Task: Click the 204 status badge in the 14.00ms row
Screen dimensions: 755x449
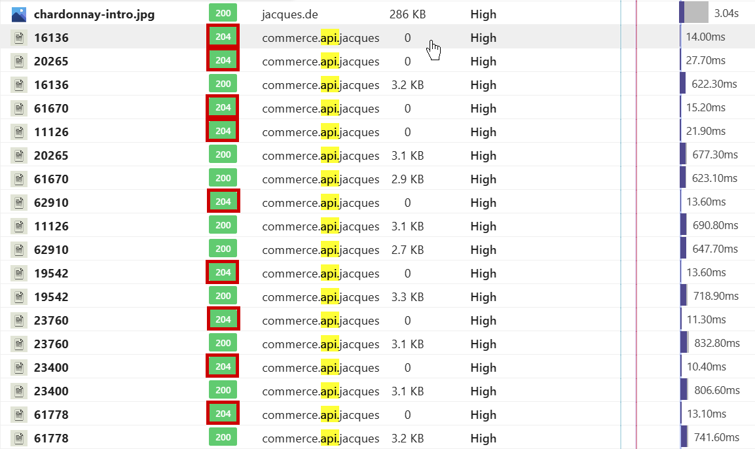Action: (x=223, y=37)
